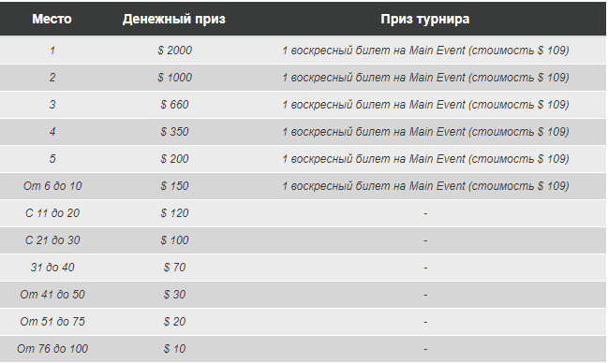Select the От 51 до 75 row label
The height and width of the screenshot is (363, 608).
pyautogui.click(x=52, y=322)
